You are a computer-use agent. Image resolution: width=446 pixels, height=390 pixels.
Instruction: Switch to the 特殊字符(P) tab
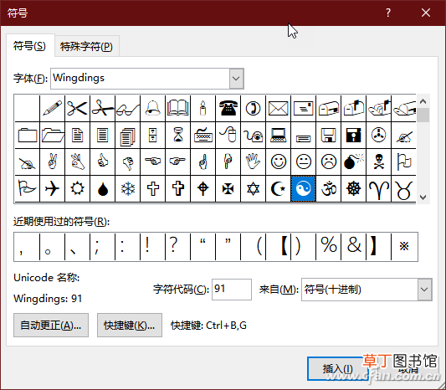coord(86,46)
